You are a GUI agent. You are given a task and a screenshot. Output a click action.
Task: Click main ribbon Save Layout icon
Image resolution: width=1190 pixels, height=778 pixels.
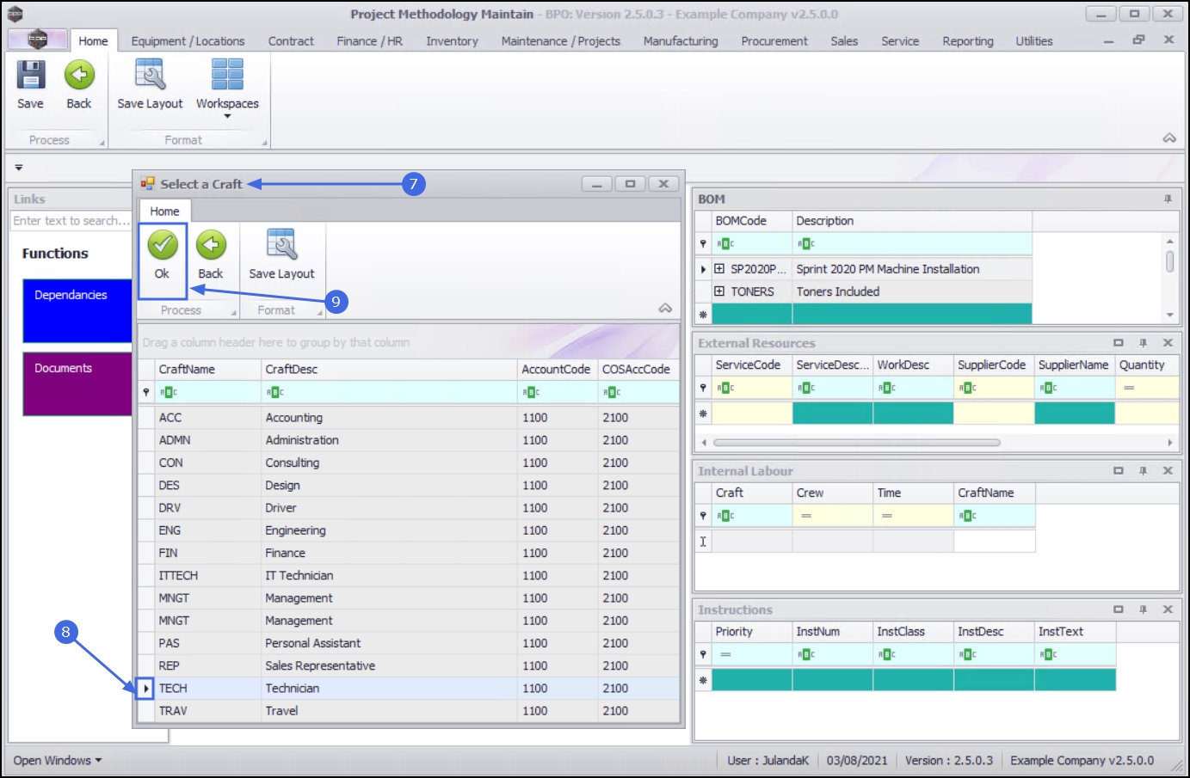[x=150, y=76]
